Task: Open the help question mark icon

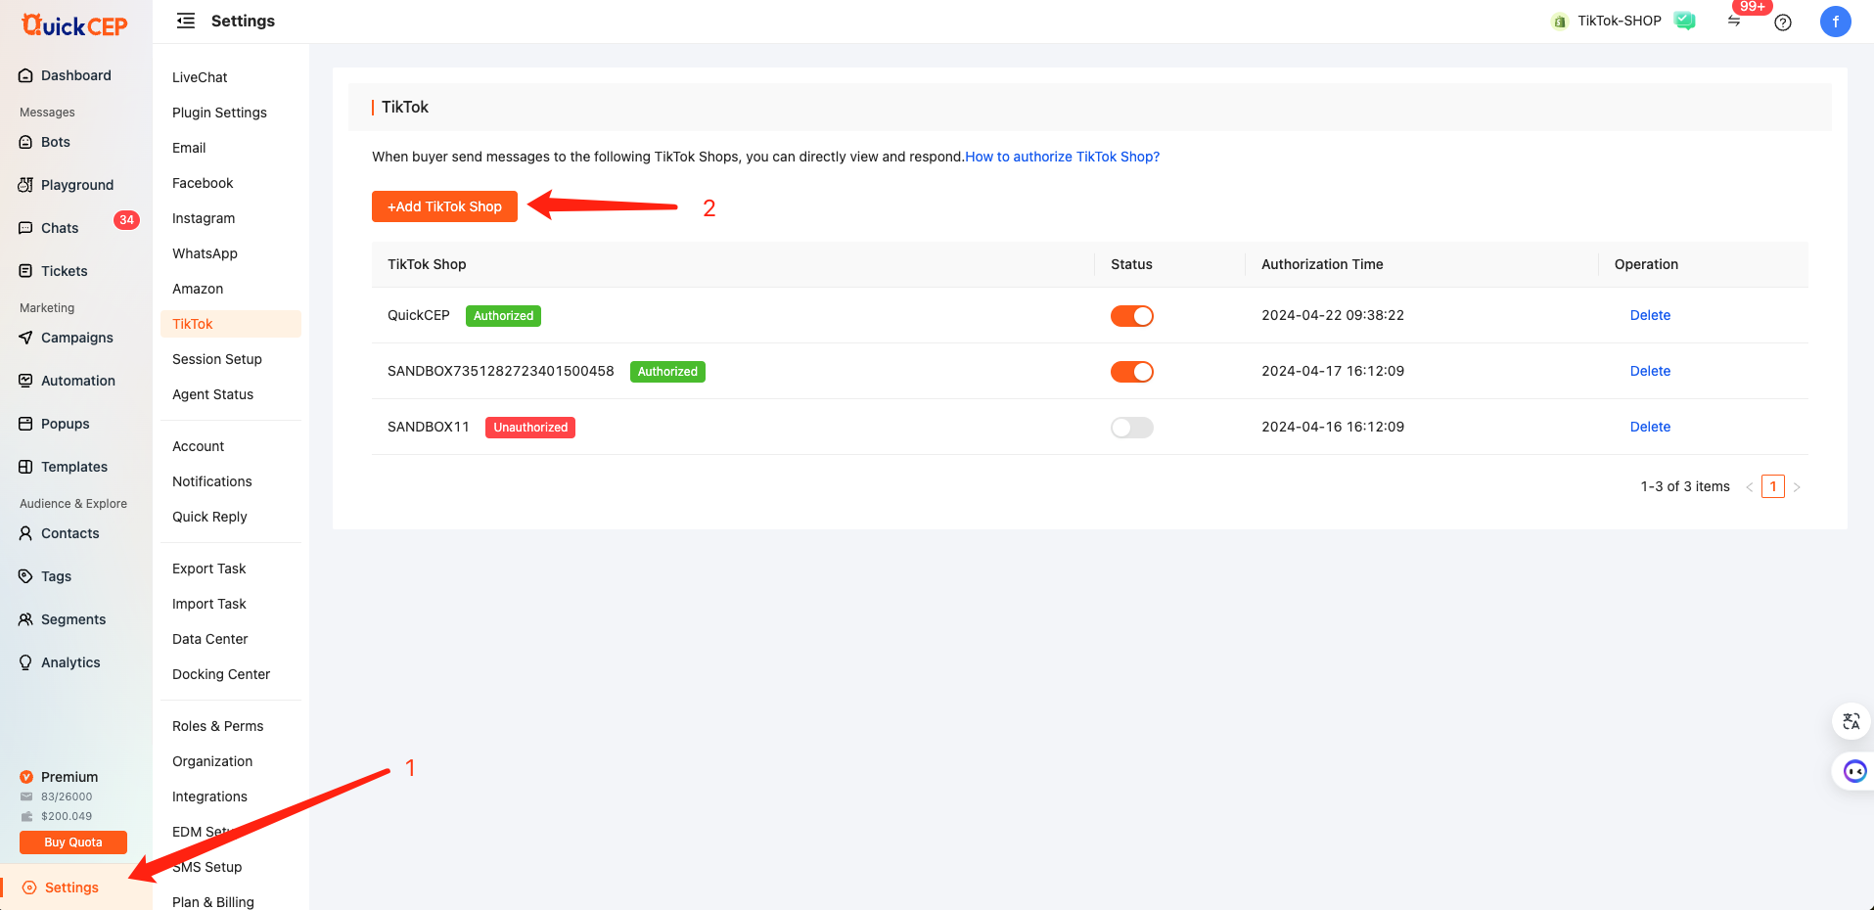Action: point(1783,23)
